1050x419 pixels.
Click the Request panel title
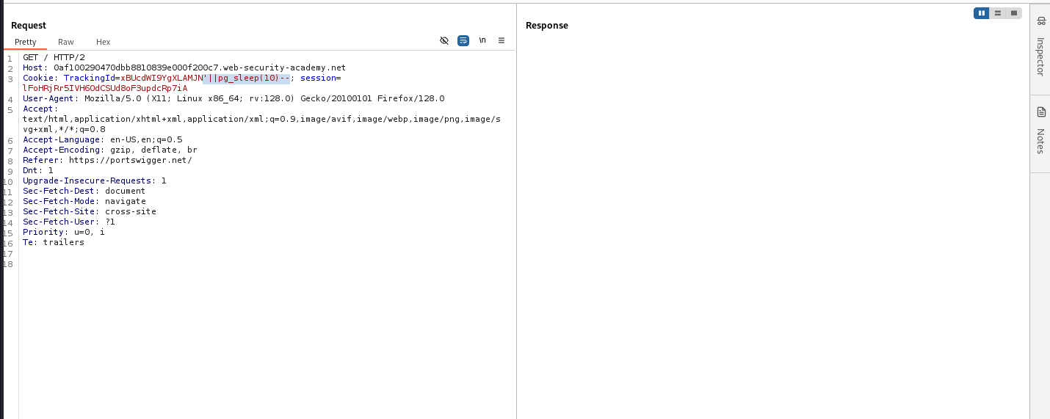pos(29,26)
